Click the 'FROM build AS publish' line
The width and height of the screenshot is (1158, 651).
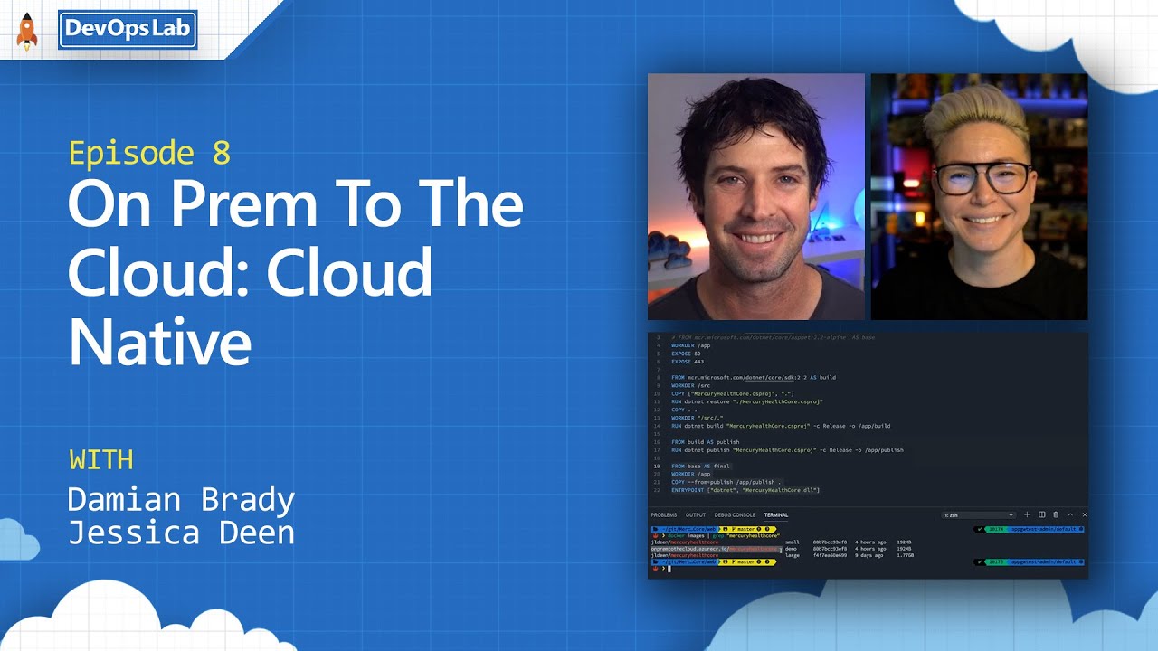tap(706, 442)
